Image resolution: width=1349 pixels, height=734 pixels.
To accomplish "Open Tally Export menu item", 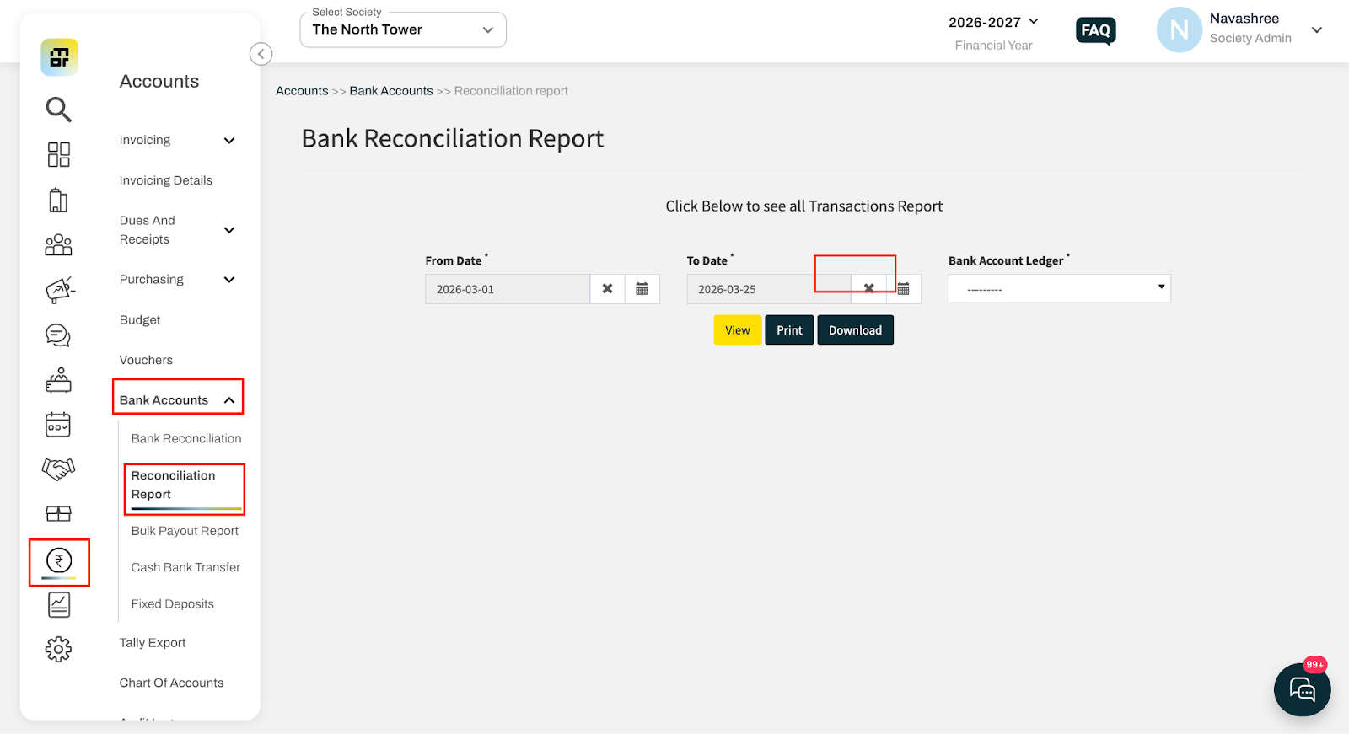I will point(153,643).
